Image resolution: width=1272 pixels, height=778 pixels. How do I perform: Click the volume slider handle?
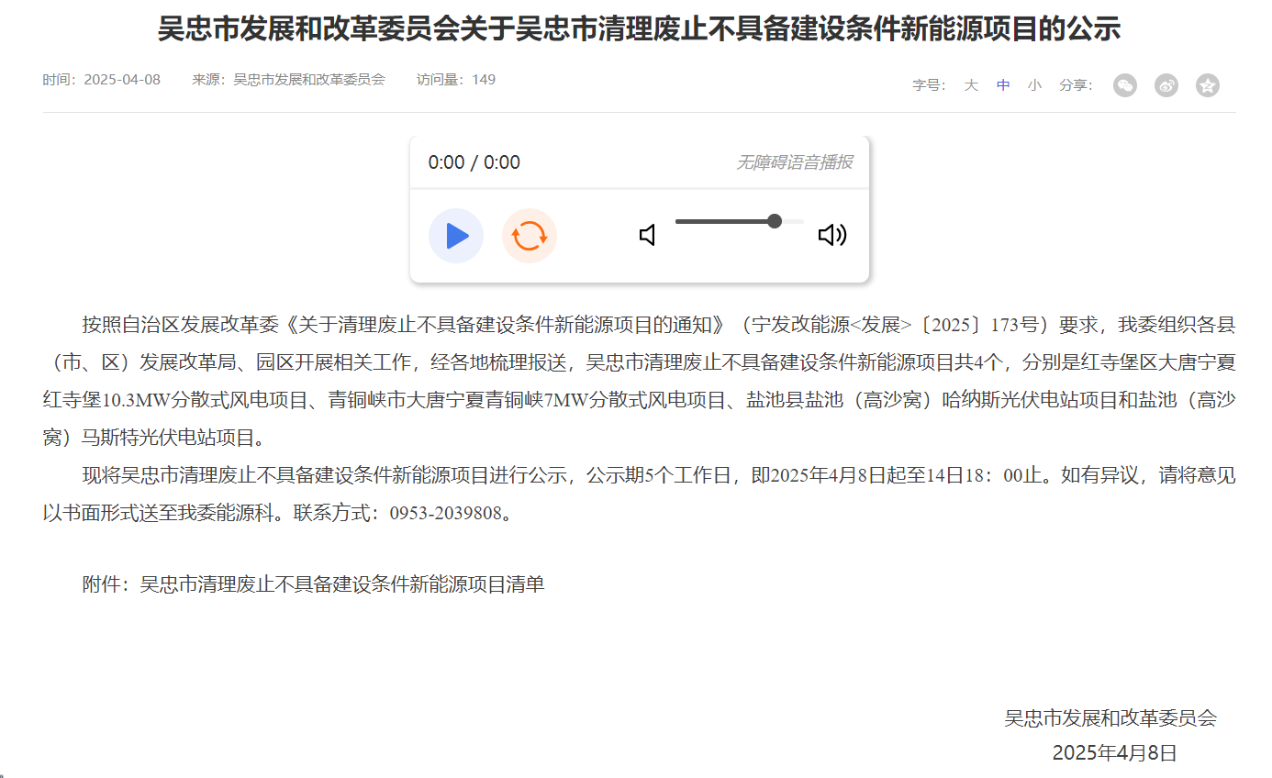[x=775, y=221]
